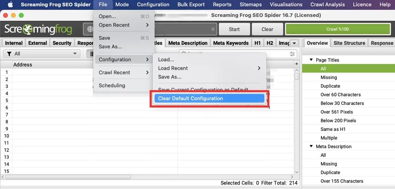Click table scroll down arrow
The height and width of the screenshot is (189, 395).
click(x=297, y=172)
